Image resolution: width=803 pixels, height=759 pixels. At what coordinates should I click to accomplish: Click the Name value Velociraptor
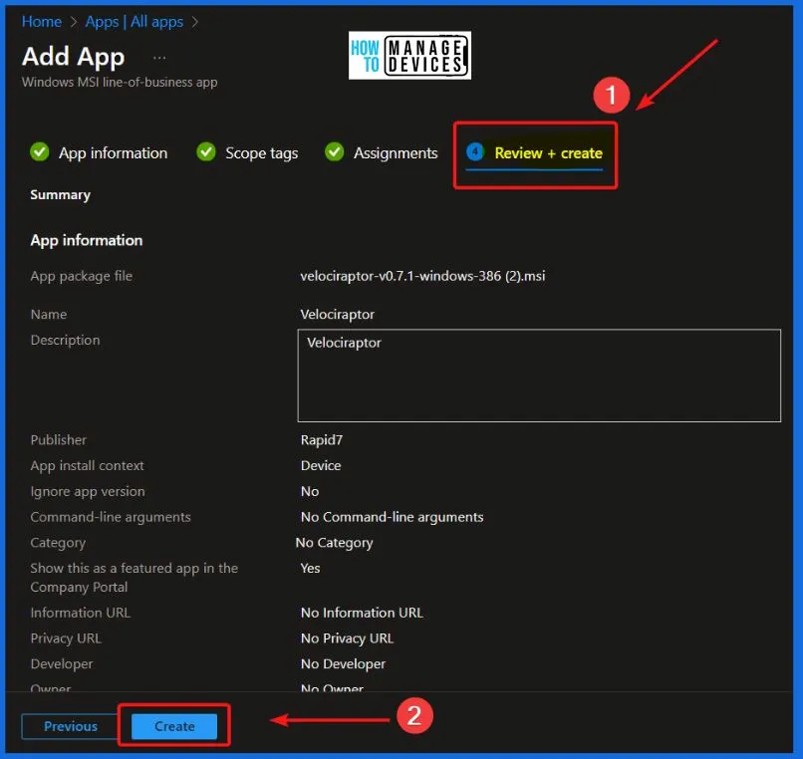pyautogui.click(x=337, y=315)
